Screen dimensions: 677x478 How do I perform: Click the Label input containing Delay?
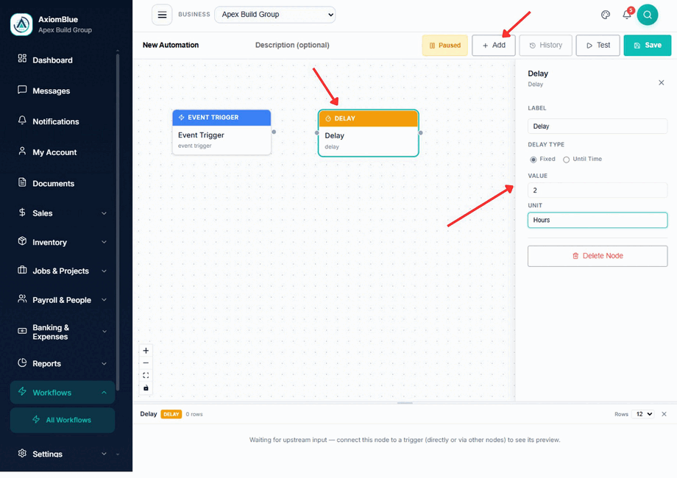598,126
